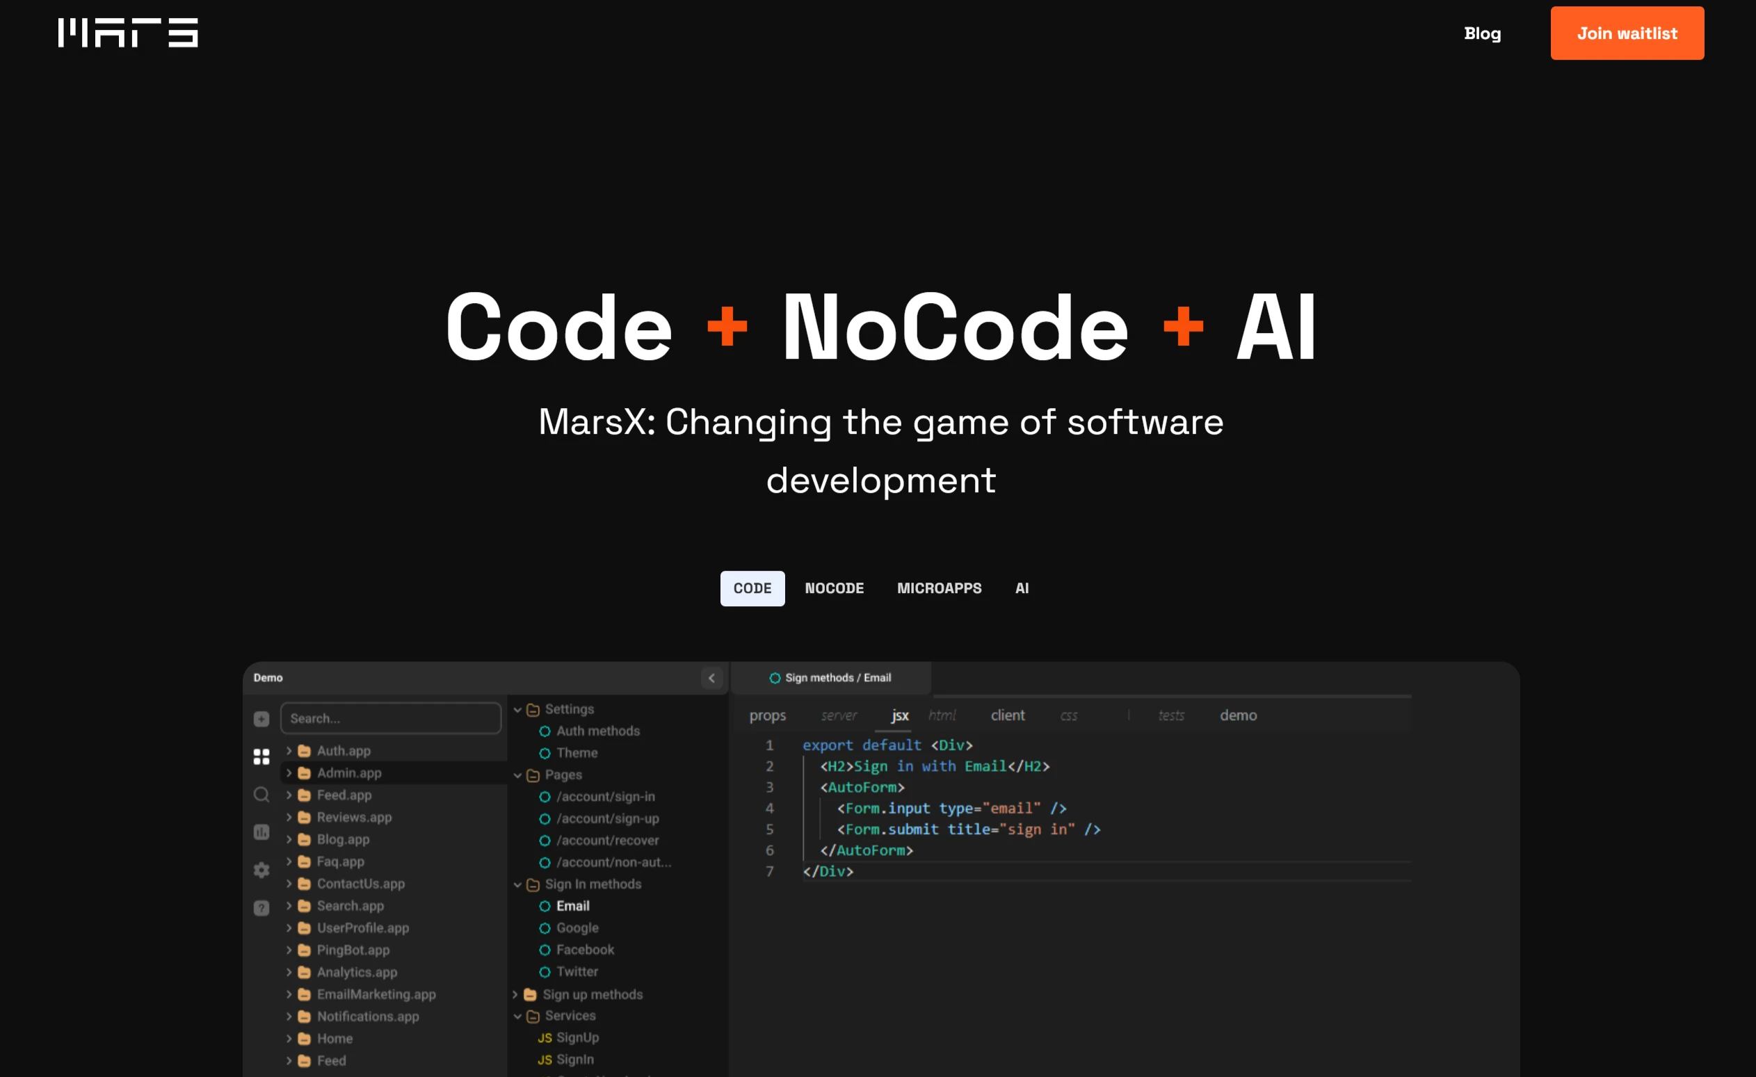1756x1077 pixels.
Task: Open the SignUp JS service file
Action: tap(577, 1037)
